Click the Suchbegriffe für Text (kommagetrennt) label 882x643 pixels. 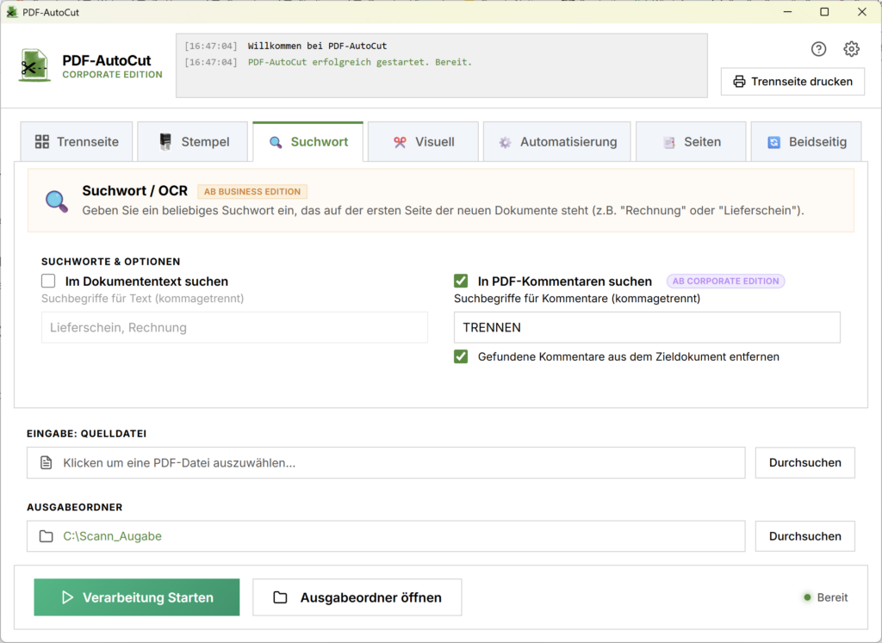click(x=143, y=299)
